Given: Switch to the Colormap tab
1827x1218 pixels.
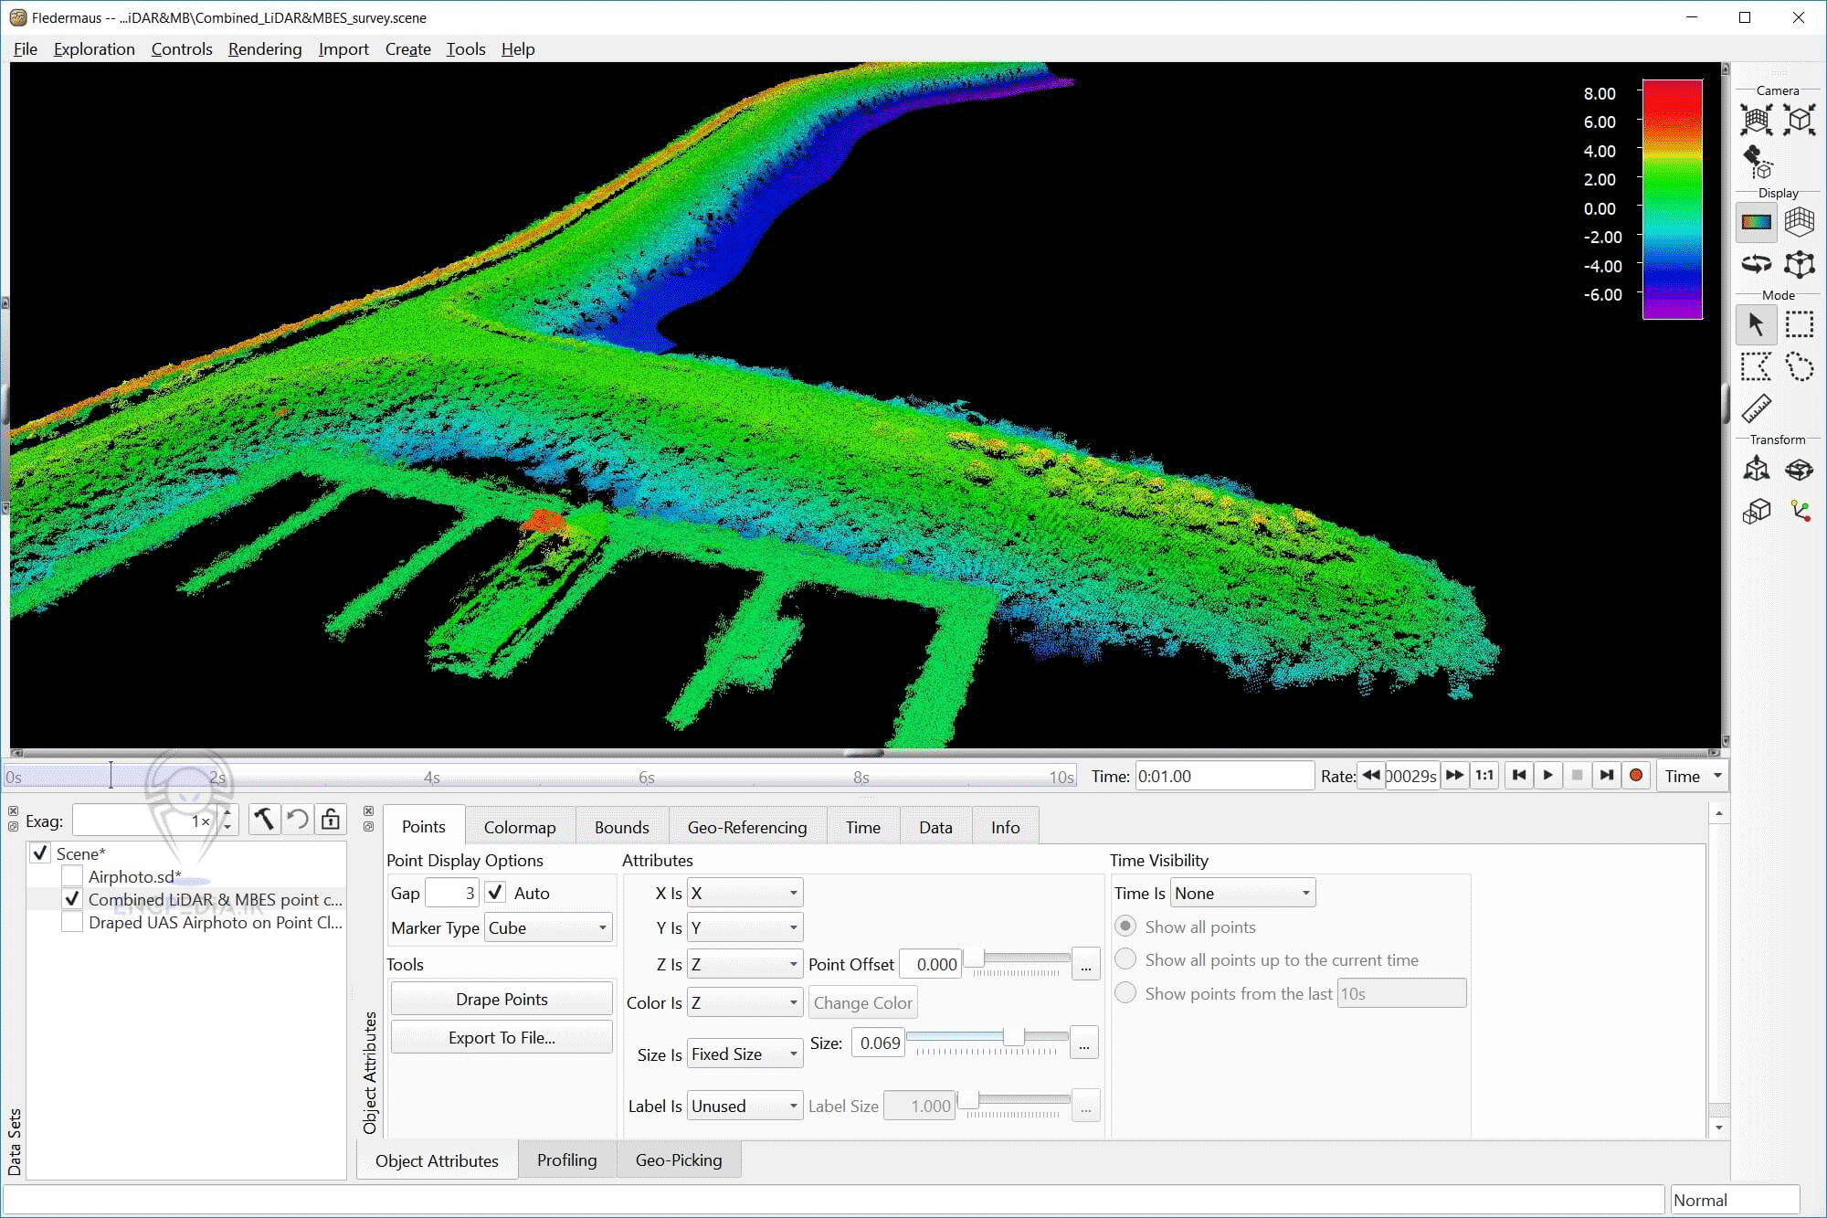Looking at the screenshot, I should pos(519,827).
